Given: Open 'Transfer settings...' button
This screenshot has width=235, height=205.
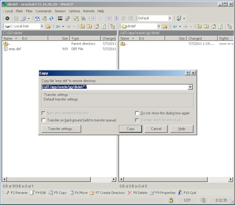Looking at the screenshot, I should coord(61,129).
